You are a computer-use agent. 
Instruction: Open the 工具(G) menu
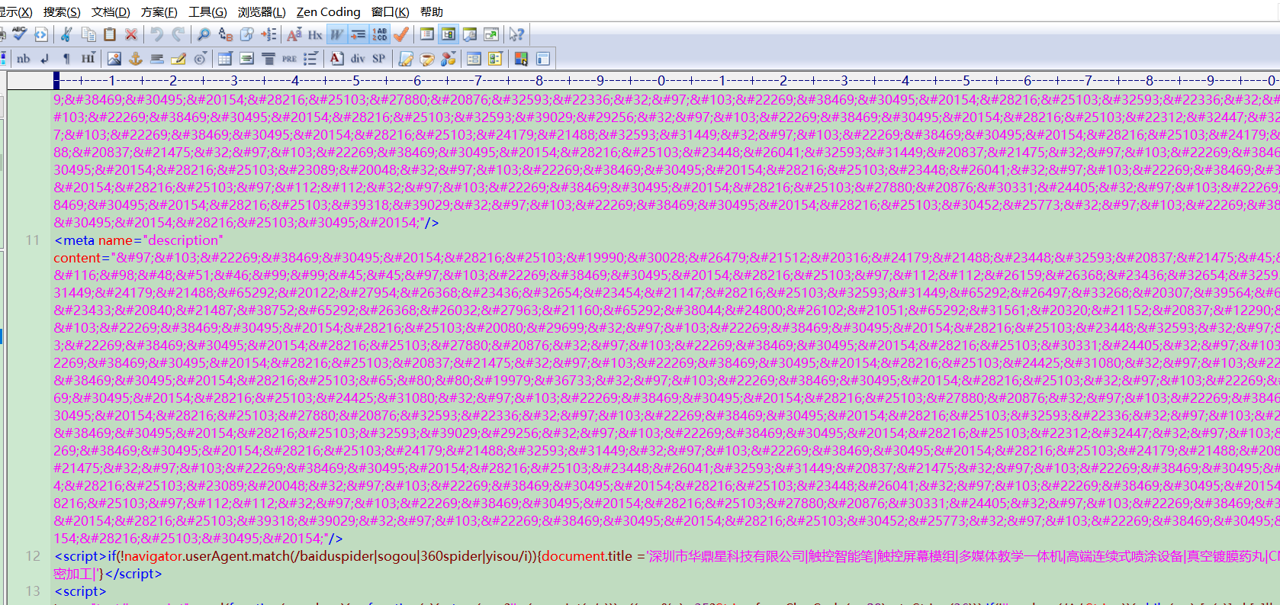207,11
